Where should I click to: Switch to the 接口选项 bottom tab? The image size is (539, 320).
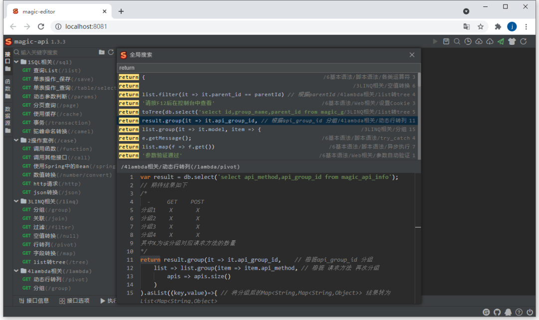click(77, 301)
